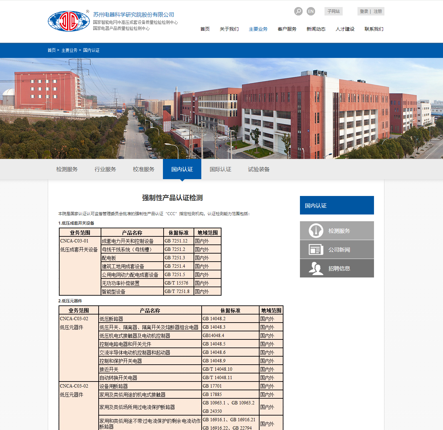Click the 公司新闻 newspaper icon
Screen dimensions: 443x430
pos(316,250)
